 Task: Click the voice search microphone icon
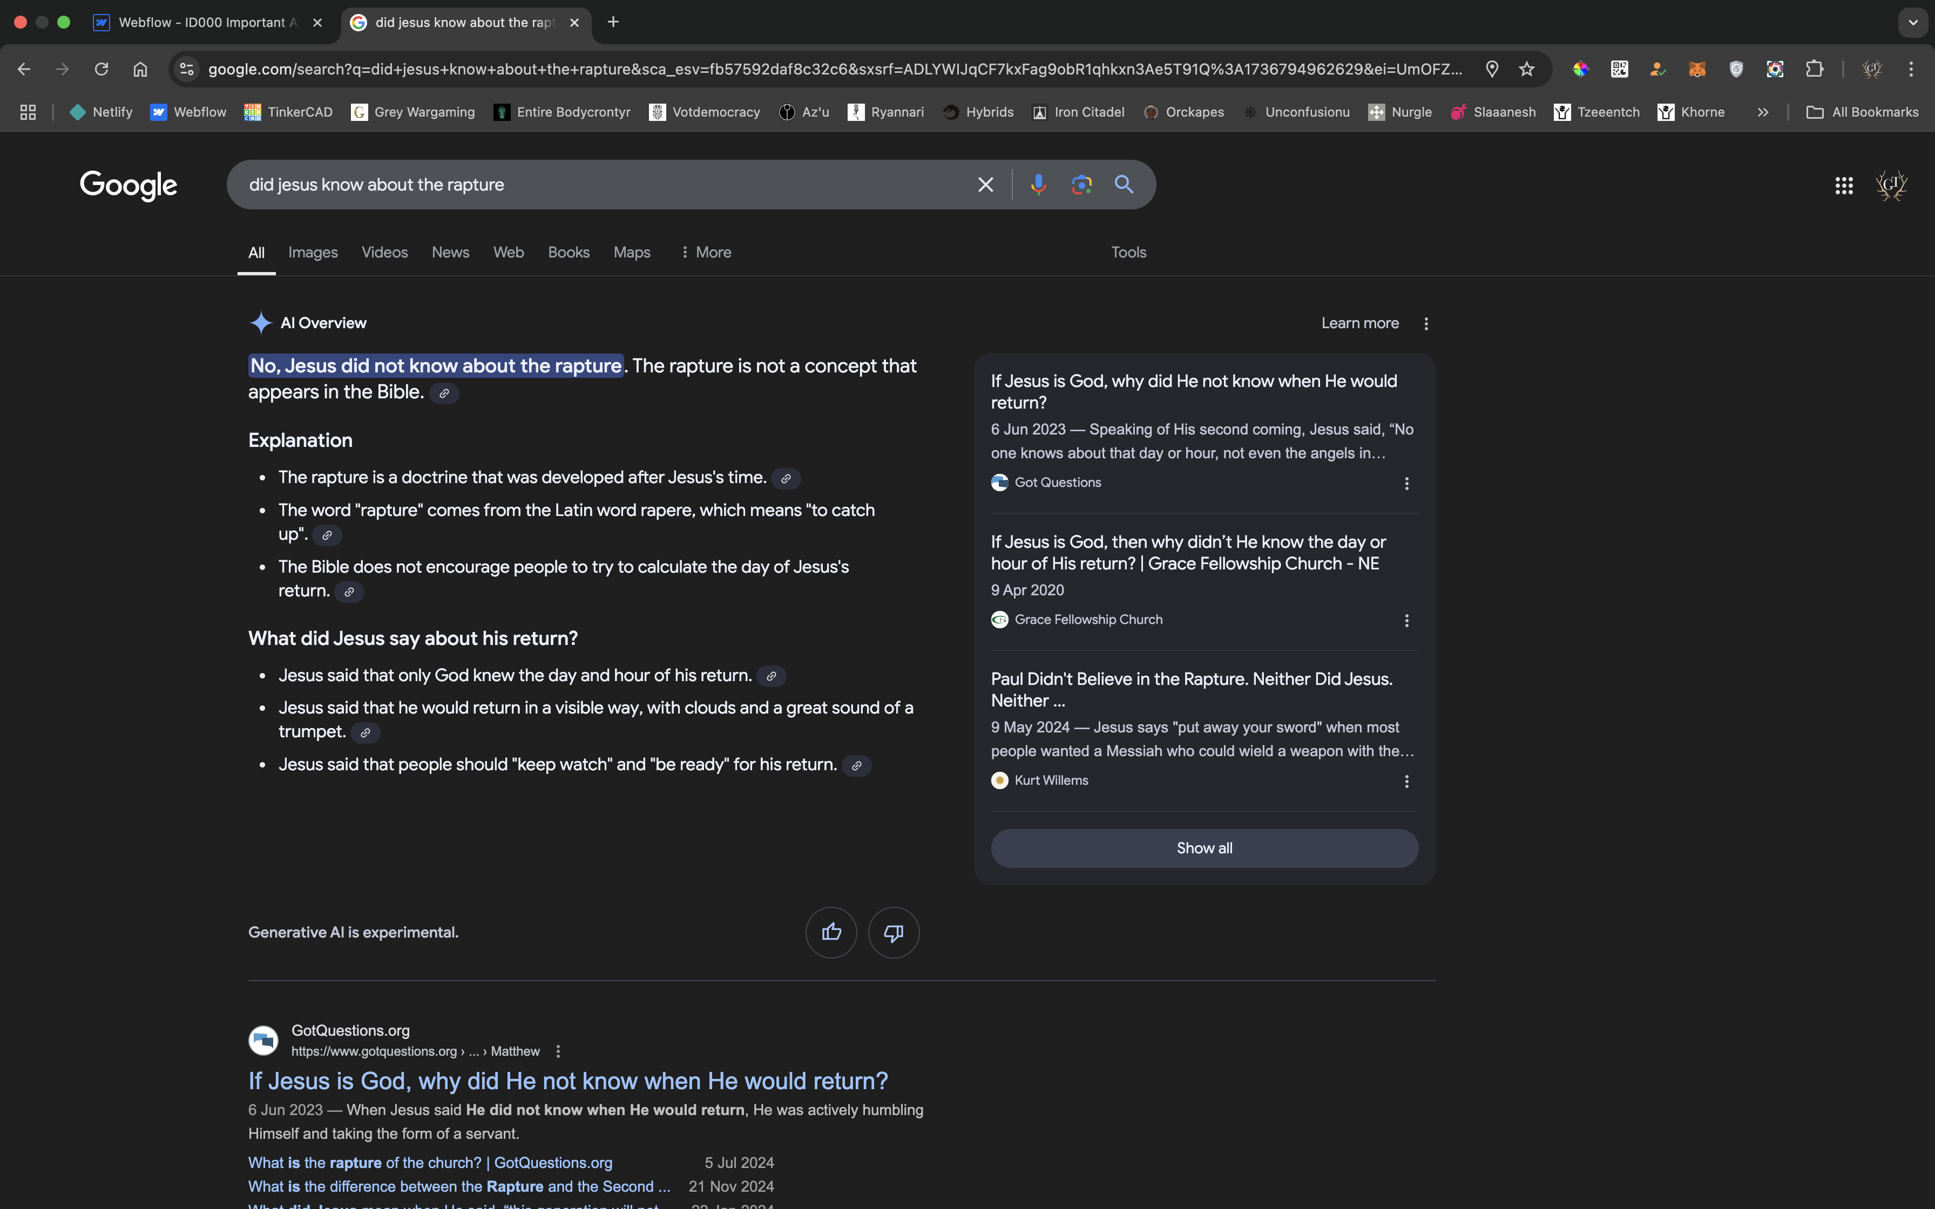pos(1038,185)
